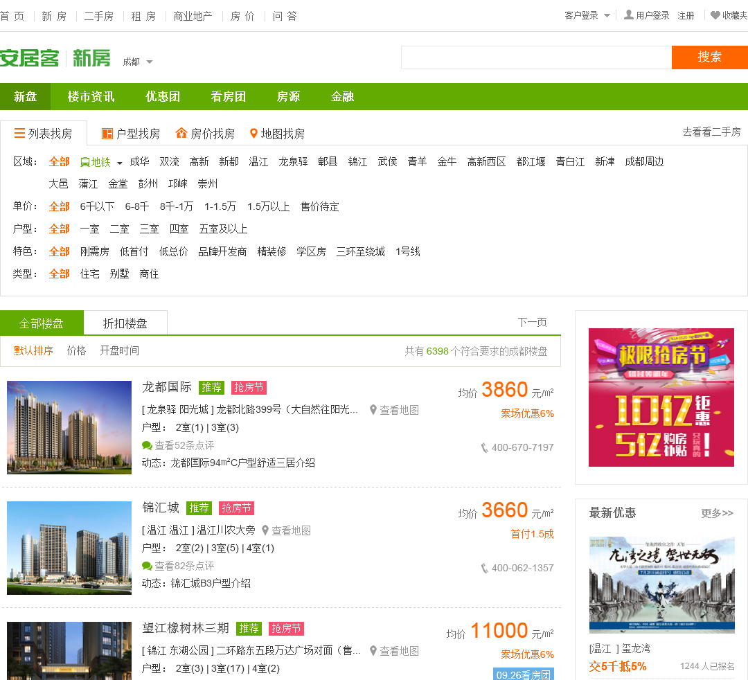Filter type by 别墅
748x680 pixels.
click(120, 274)
